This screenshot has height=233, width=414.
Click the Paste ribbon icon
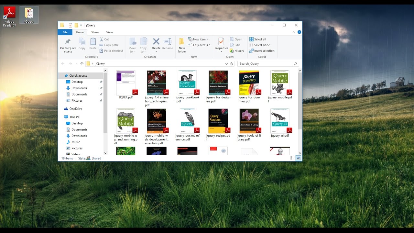click(93, 42)
